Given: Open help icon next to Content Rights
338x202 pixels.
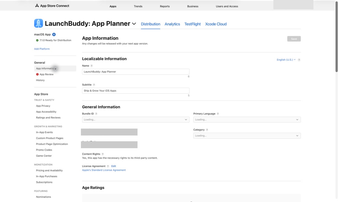Looking at the screenshot, I should tap(103, 154).
